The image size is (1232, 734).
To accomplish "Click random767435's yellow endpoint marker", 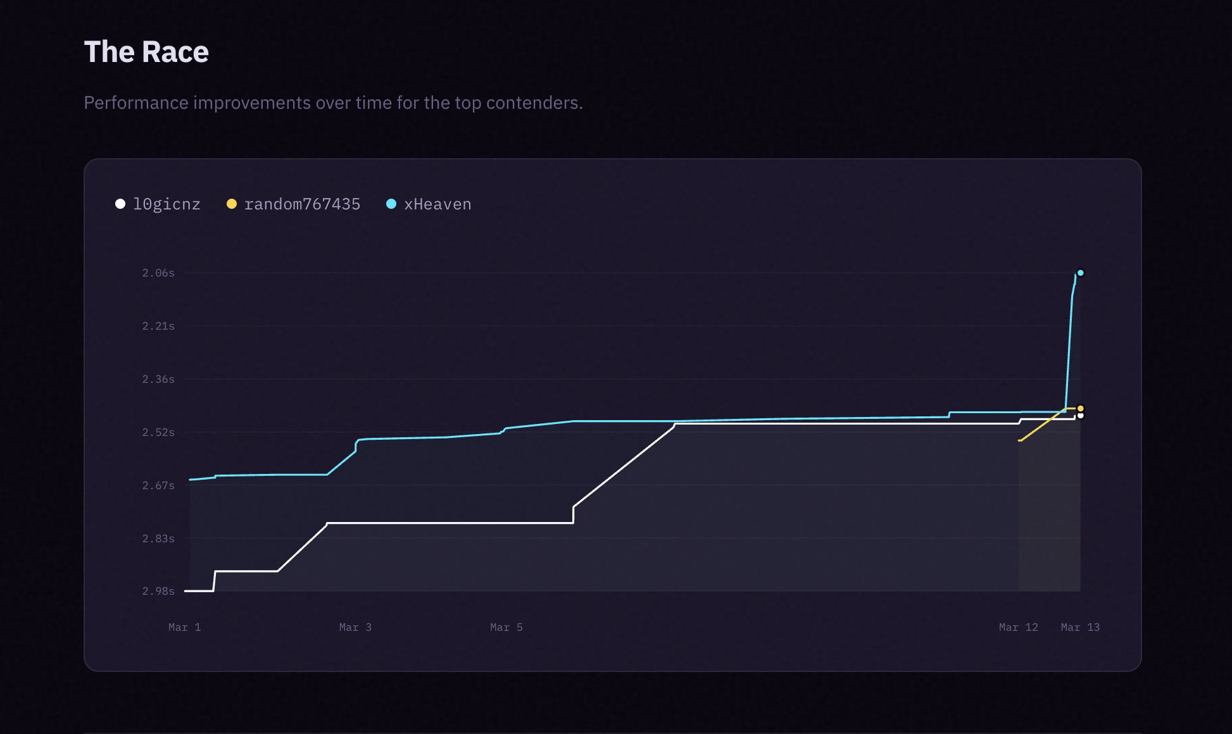I will click(x=1081, y=408).
